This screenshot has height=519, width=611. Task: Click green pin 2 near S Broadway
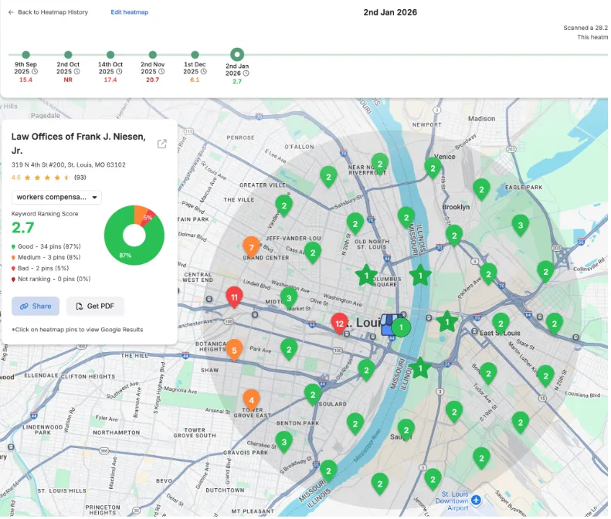point(328,471)
